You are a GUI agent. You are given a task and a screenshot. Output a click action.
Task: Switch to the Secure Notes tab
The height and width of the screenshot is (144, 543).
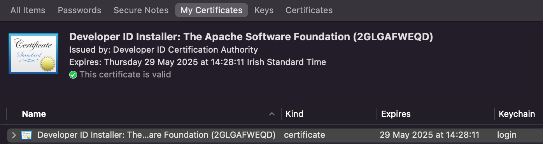pos(141,10)
